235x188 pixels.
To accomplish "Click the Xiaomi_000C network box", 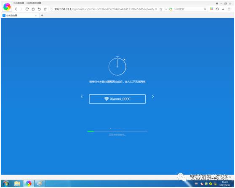I will tap(117, 99).
